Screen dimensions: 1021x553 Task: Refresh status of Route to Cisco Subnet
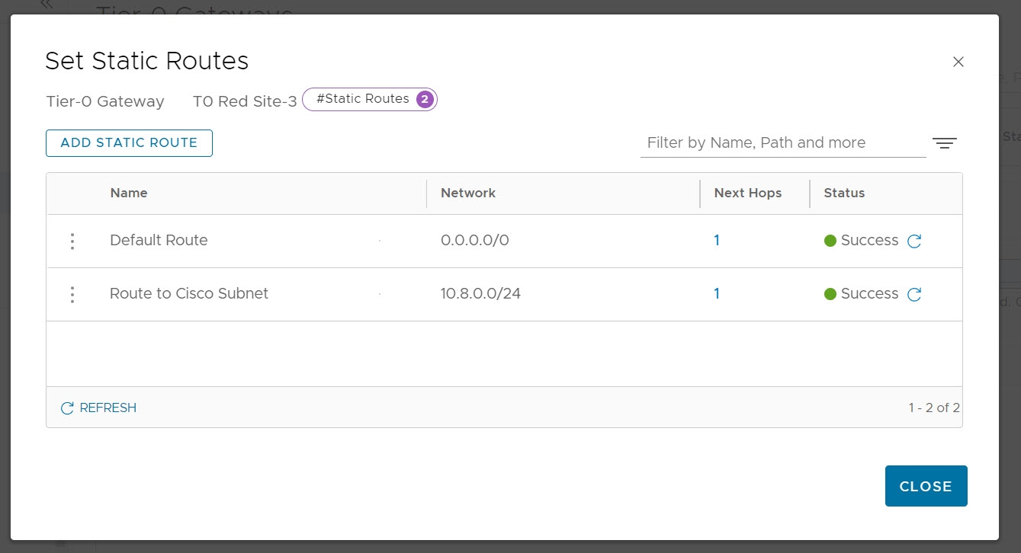[914, 295]
